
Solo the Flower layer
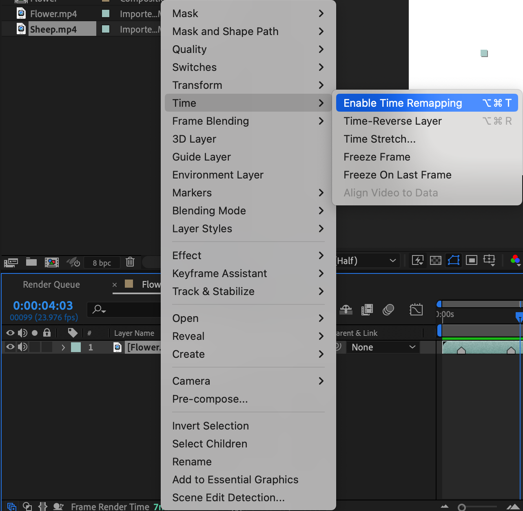click(35, 347)
